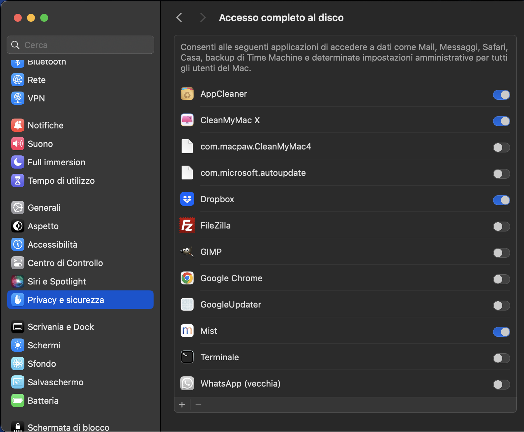524x432 pixels.
Task: Click the com.microsoft.autoupdate file icon
Action: pyautogui.click(x=187, y=173)
